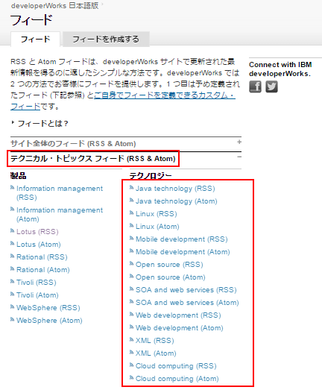The height and width of the screenshot is (390, 322).
Task: Open the Rational (Atom) feed link
Action: pos(43,270)
